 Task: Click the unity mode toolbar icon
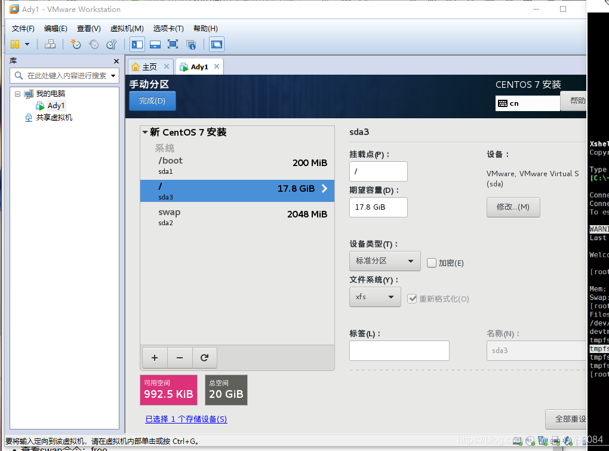click(191, 44)
